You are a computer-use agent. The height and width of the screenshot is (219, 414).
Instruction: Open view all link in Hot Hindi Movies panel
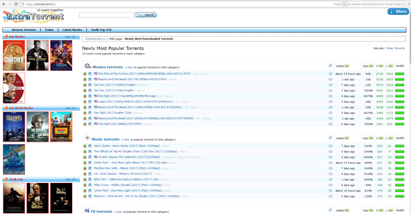click(x=72, y=108)
